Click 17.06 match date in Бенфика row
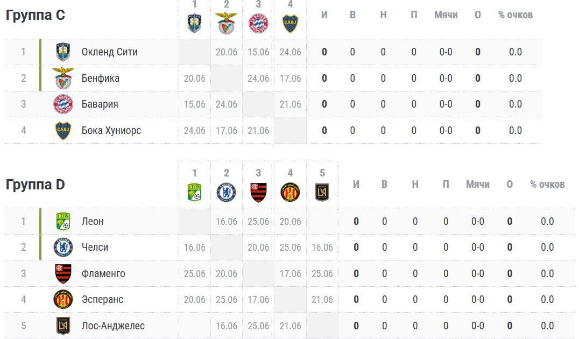The width and height of the screenshot is (579, 339). [290, 78]
